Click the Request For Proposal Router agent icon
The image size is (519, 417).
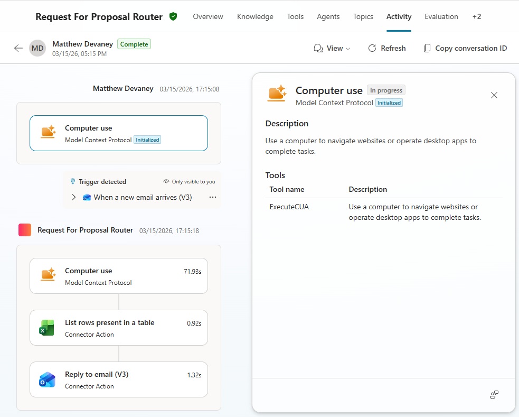(x=25, y=230)
